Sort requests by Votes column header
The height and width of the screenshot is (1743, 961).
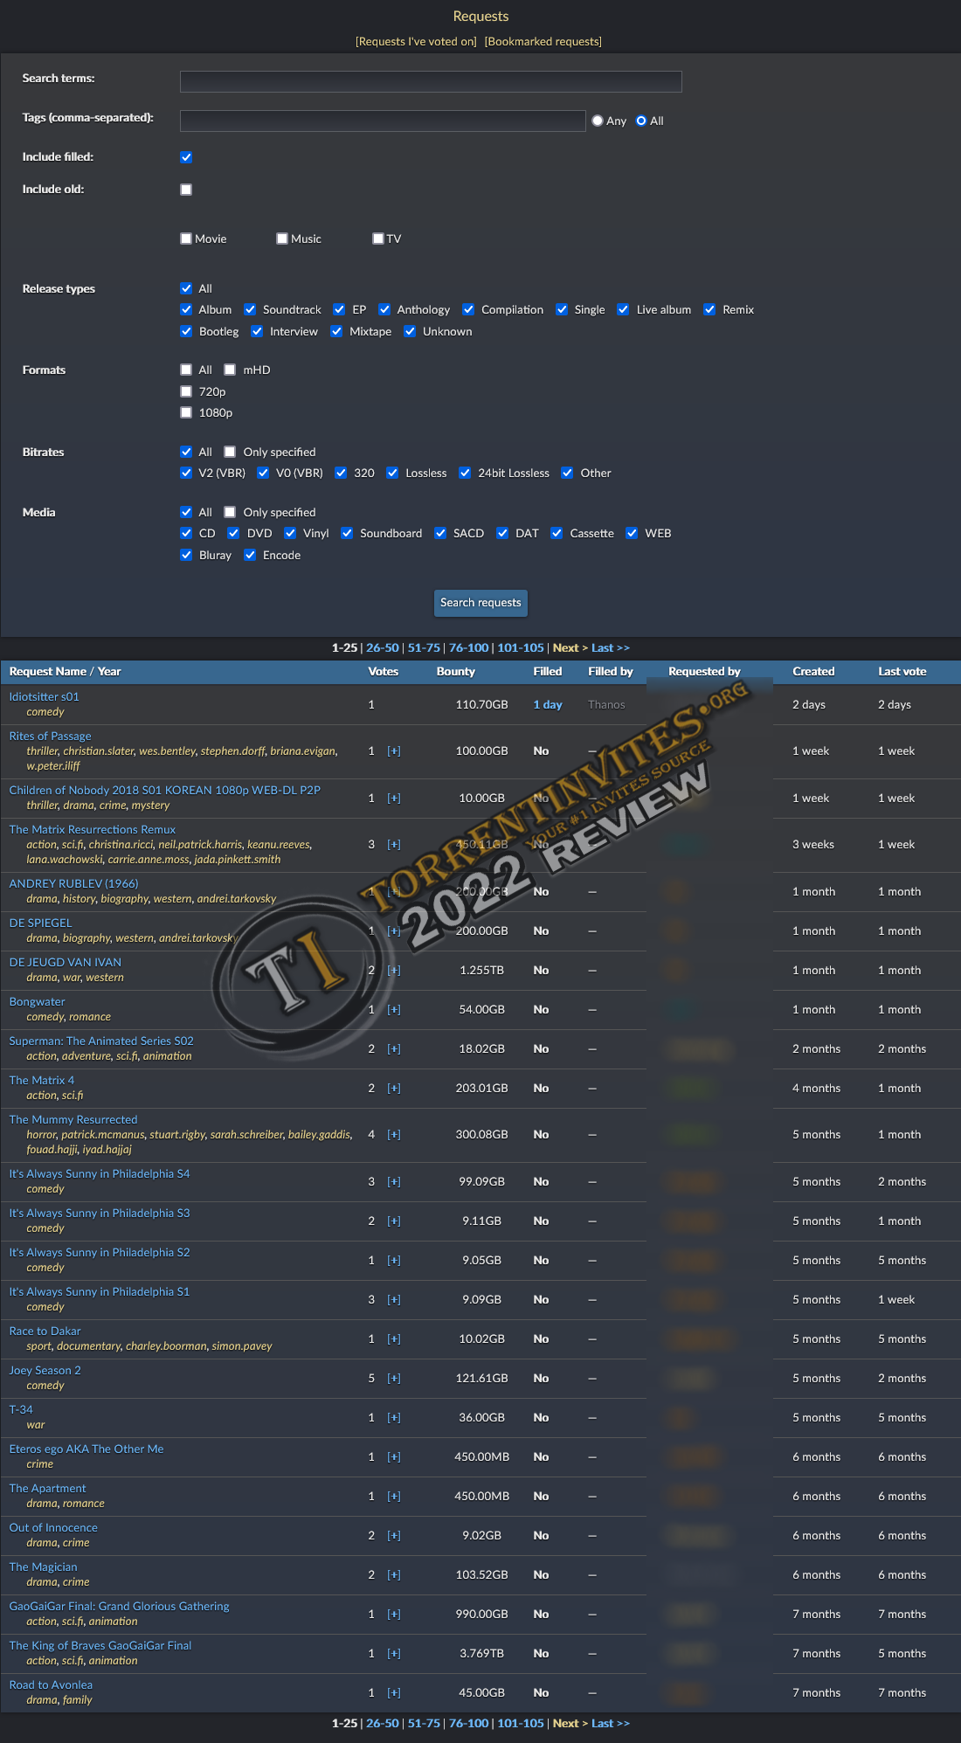click(383, 672)
